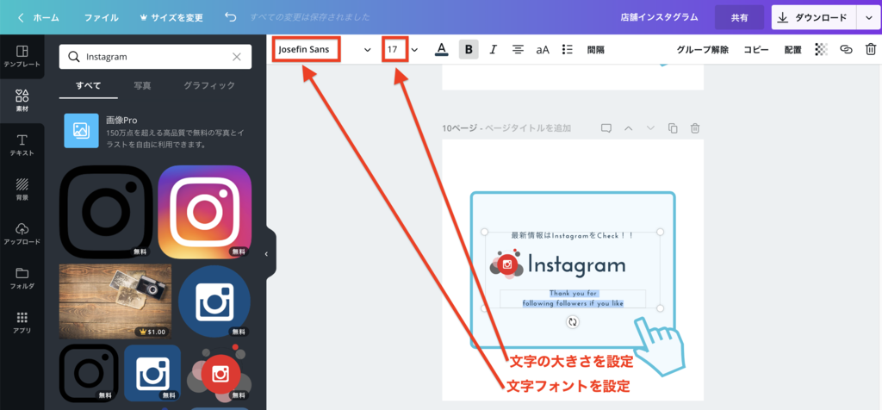Toggle uppercase aA formatting
The height and width of the screenshot is (410, 882).
(x=543, y=49)
